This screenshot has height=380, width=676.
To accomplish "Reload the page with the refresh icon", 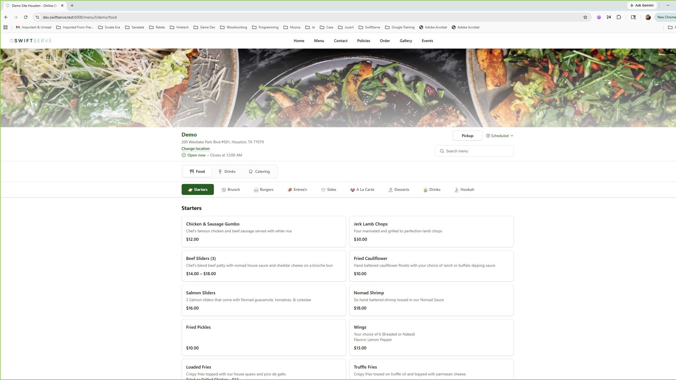I will point(26,17).
